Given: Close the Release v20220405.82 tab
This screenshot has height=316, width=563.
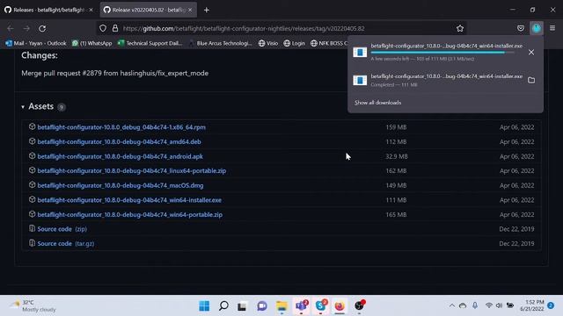Looking at the screenshot, I should [x=190, y=10].
